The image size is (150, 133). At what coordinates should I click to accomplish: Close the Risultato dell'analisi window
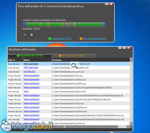click(x=129, y=48)
